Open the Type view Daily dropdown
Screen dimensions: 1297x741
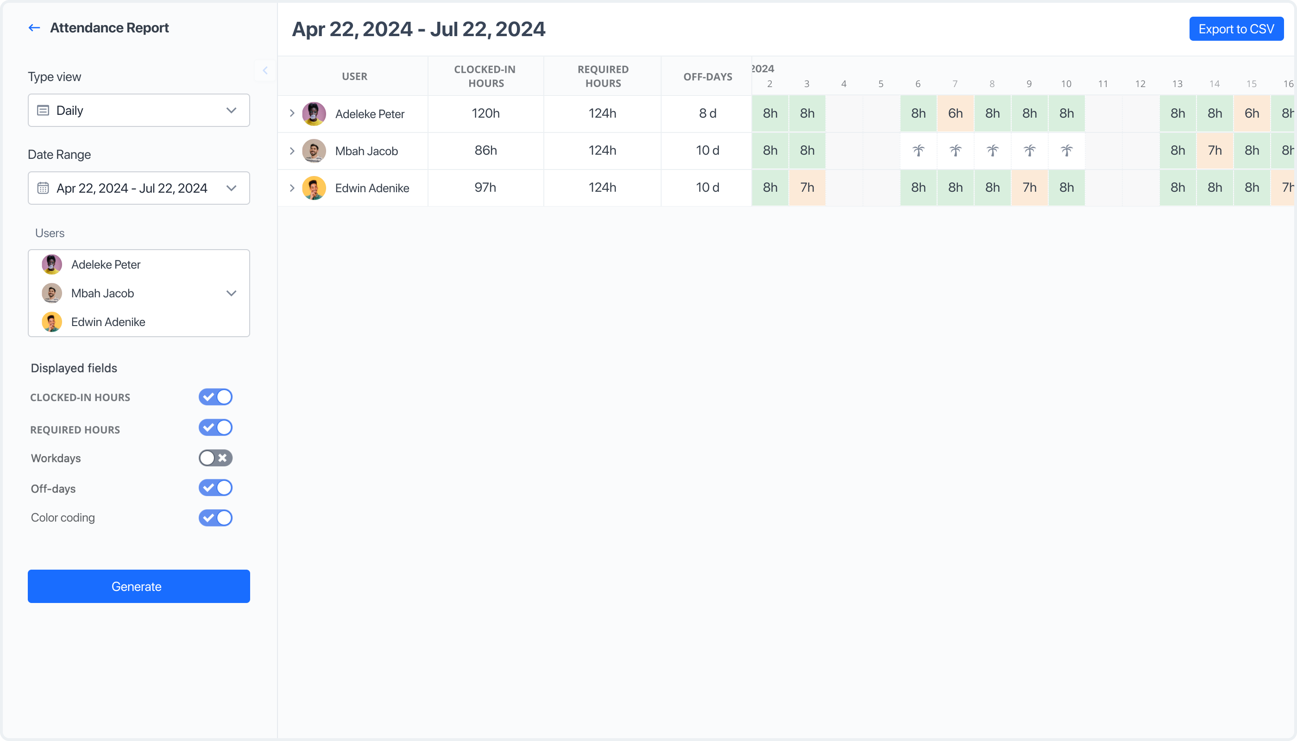pyautogui.click(x=139, y=110)
